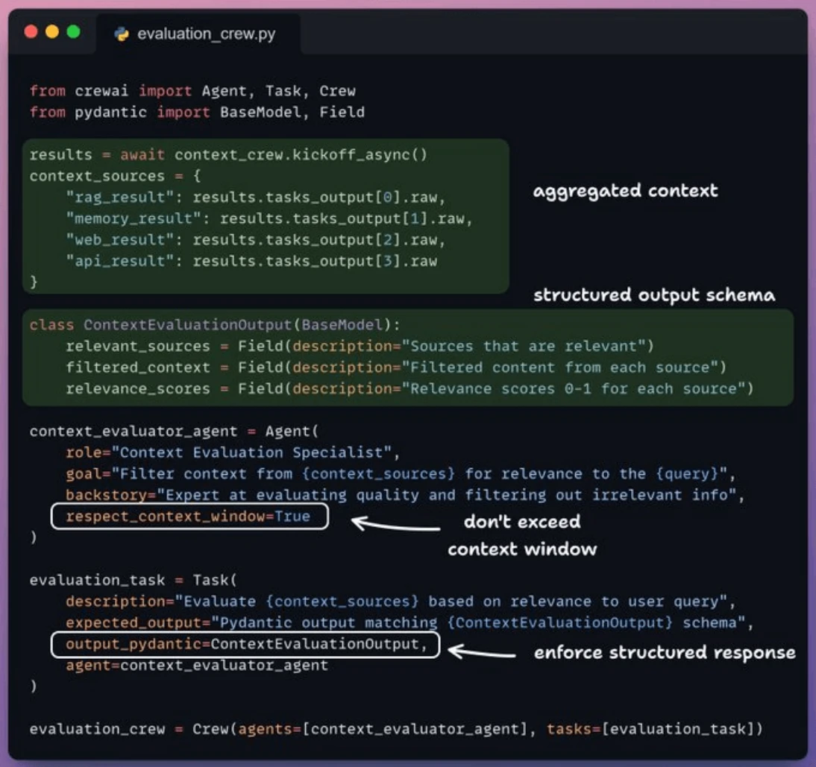Click 'context_evaluator_agent = Agent(' line

(x=174, y=432)
